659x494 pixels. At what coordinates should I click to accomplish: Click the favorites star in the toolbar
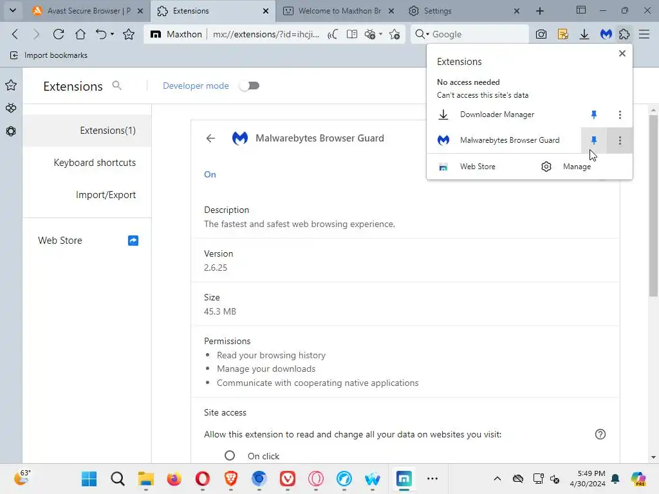129,34
